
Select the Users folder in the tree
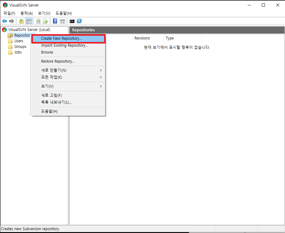click(19, 41)
